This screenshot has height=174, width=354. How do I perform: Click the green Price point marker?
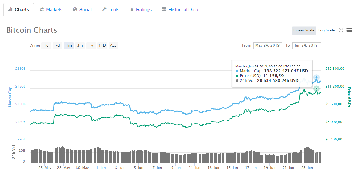tap(316, 89)
